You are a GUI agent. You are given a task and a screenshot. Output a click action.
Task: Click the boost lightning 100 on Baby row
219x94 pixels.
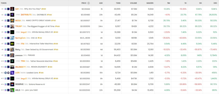point(56,50)
